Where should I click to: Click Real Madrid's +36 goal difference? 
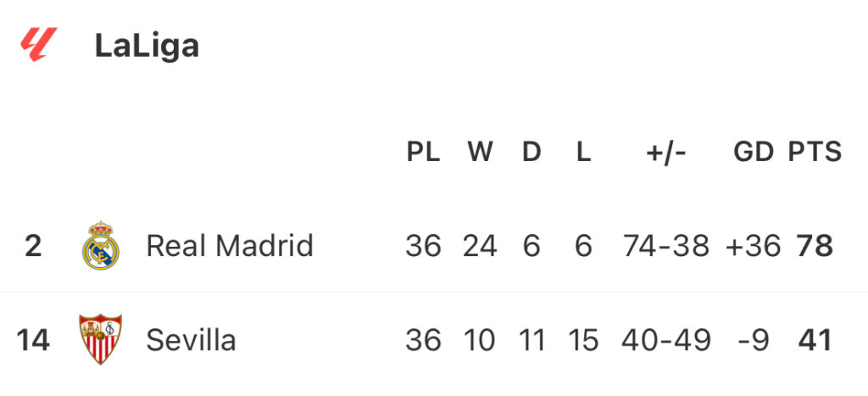754,246
